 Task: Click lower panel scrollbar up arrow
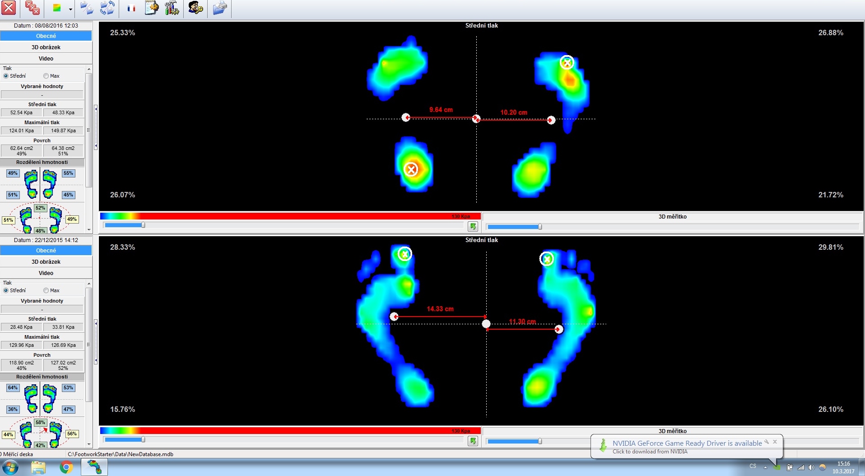coord(89,284)
